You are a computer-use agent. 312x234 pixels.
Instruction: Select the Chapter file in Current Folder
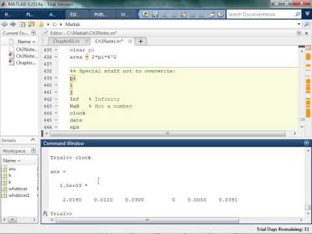point(23,62)
